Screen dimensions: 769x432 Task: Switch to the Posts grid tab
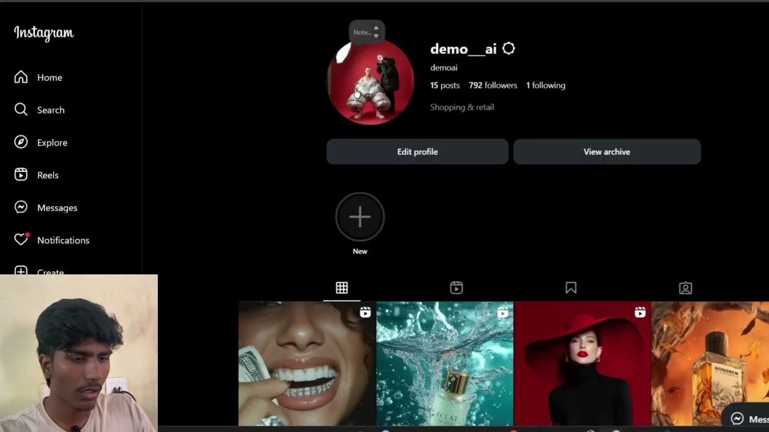point(342,288)
